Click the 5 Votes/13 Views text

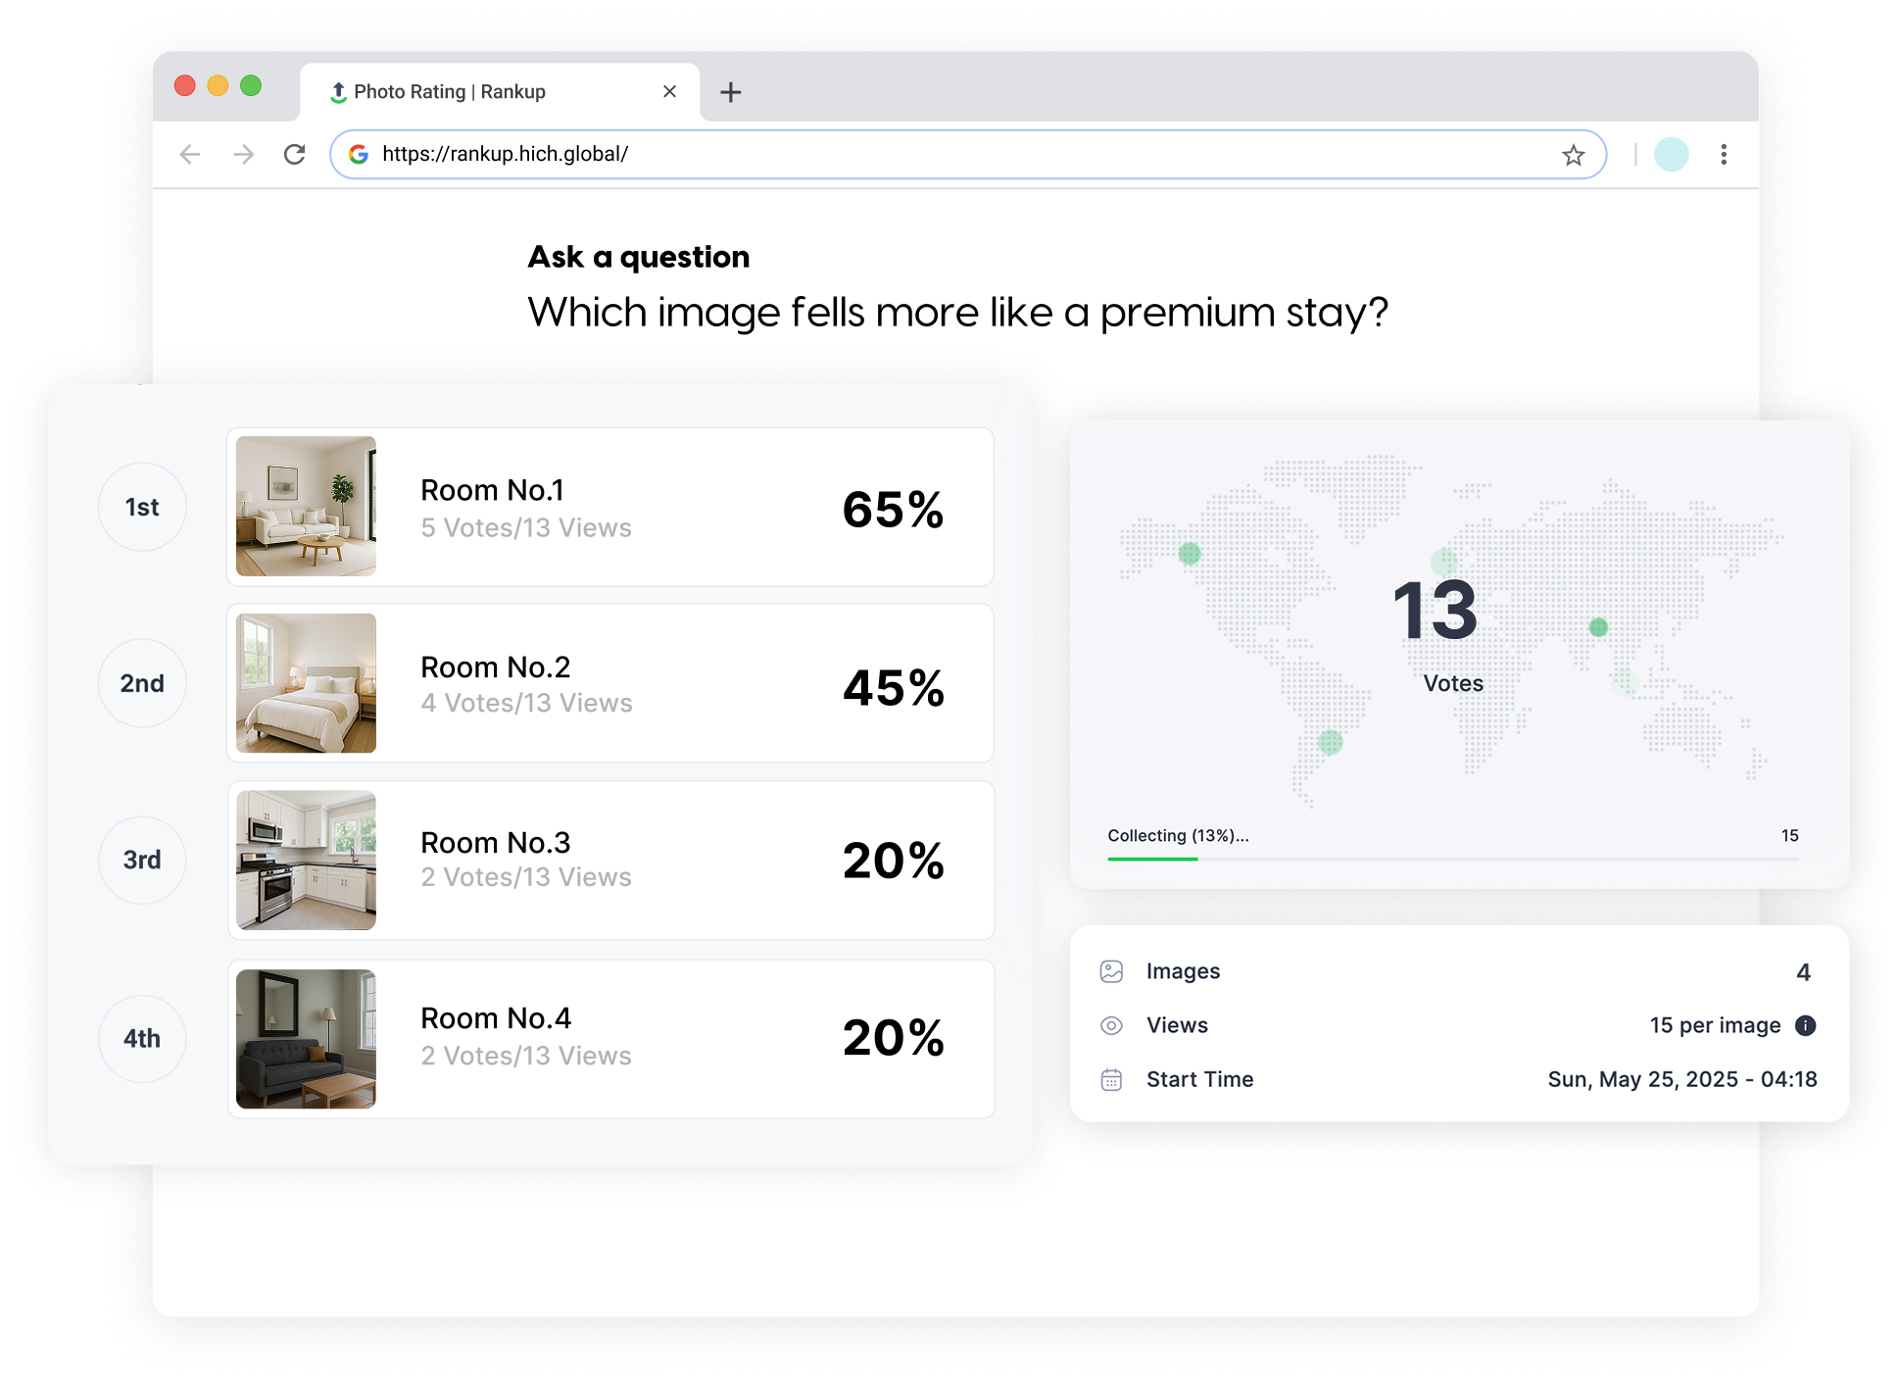point(526,528)
